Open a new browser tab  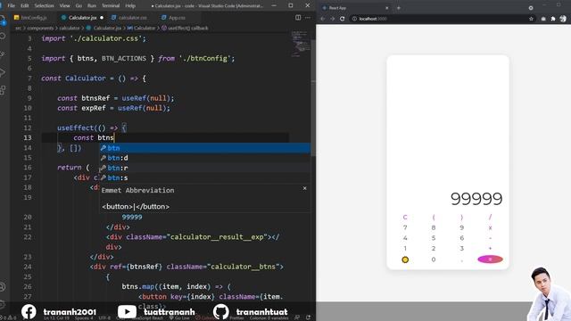tap(399, 8)
